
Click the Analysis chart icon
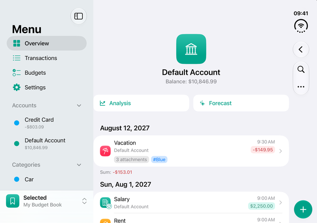point(103,103)
